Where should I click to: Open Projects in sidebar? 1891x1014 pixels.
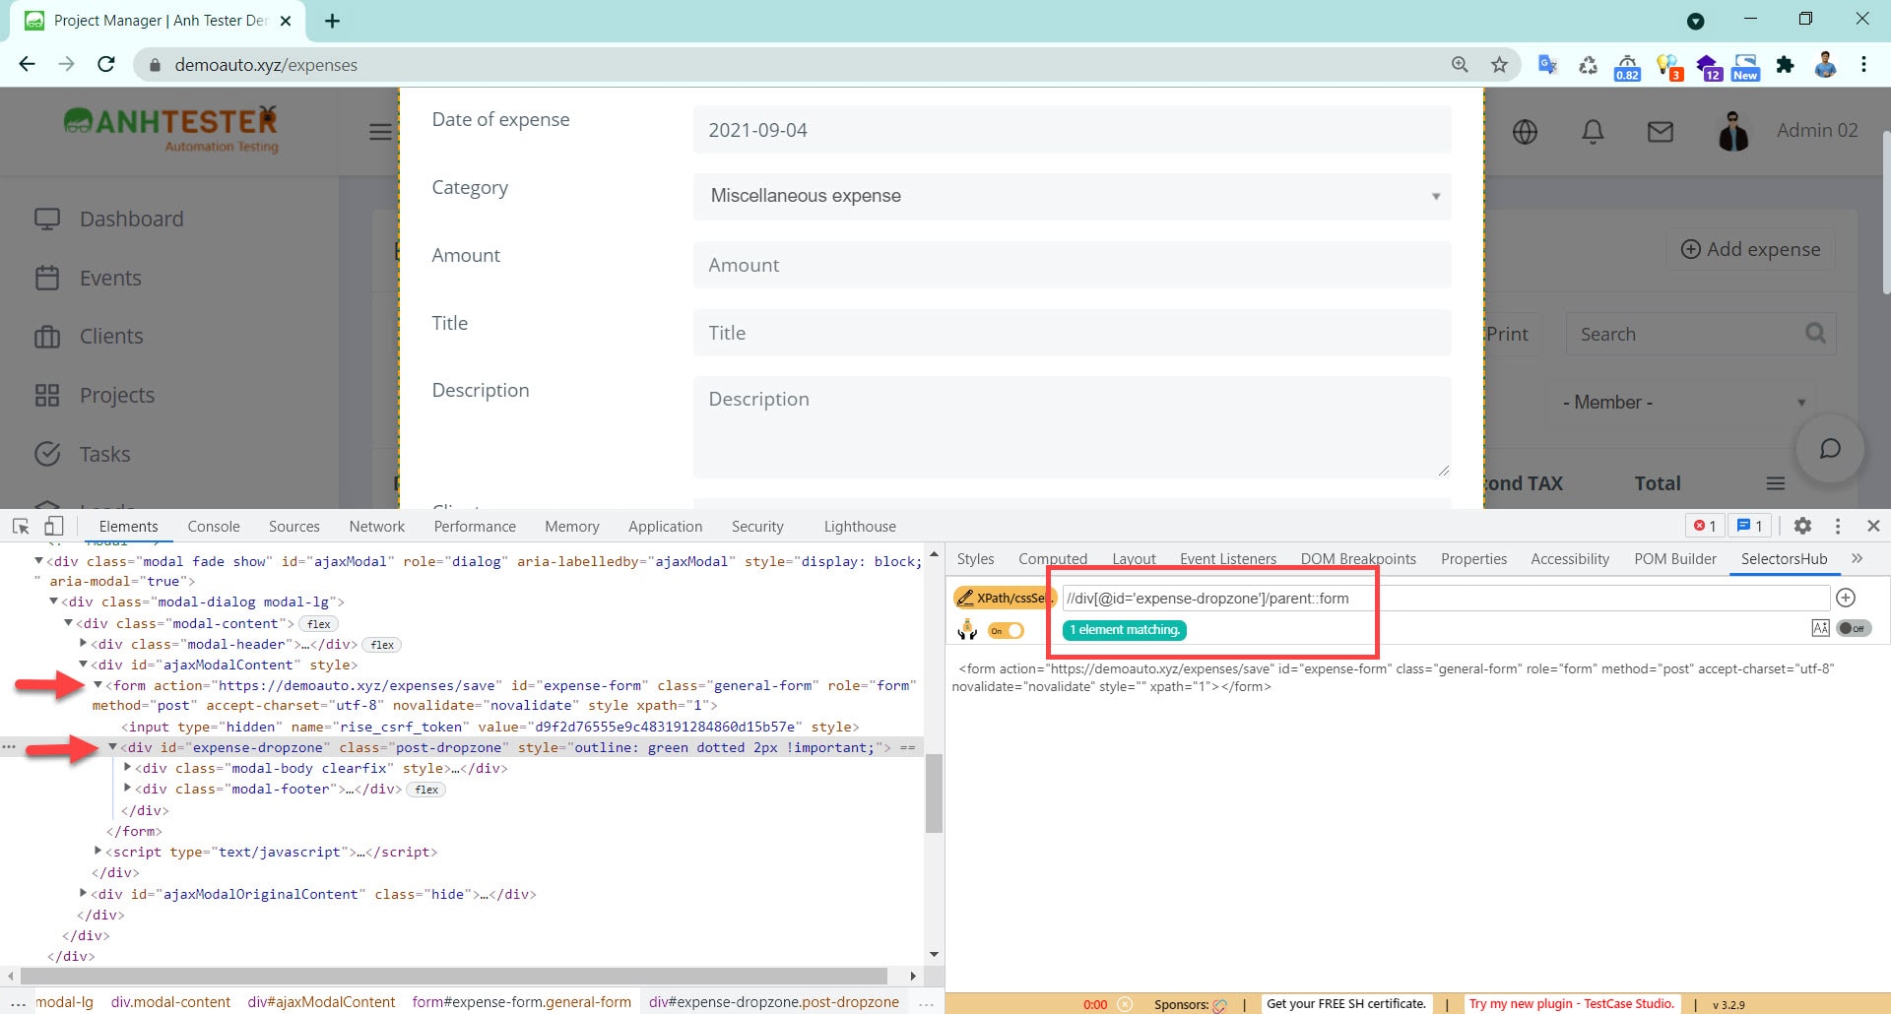[x=117, y=395]
